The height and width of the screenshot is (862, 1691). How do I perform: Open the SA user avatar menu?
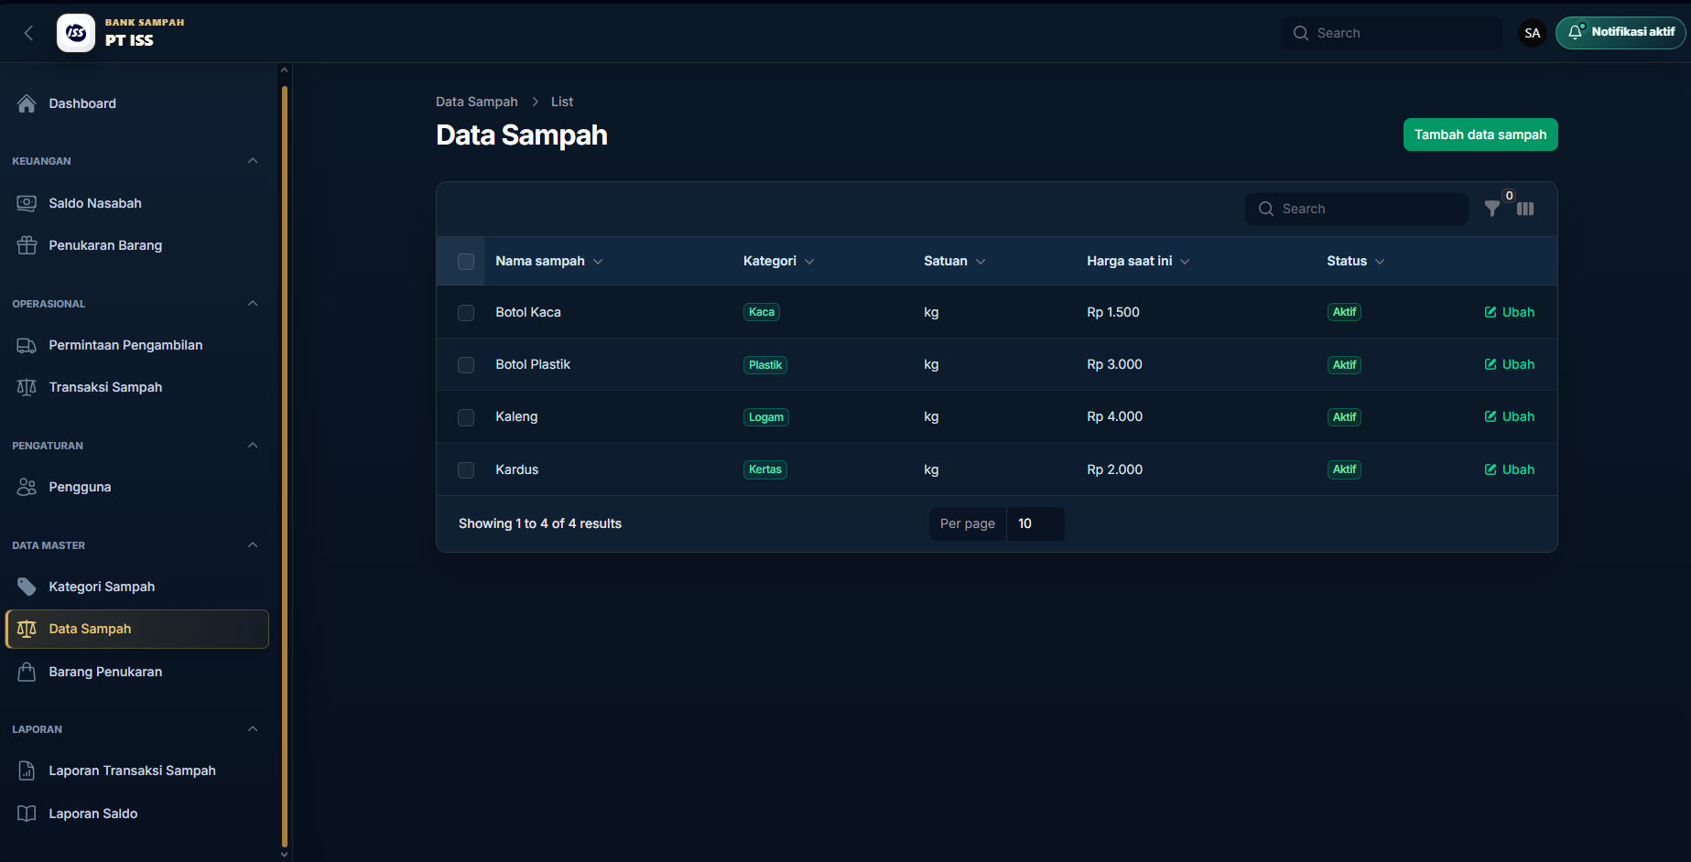(x=1533, y=33)
